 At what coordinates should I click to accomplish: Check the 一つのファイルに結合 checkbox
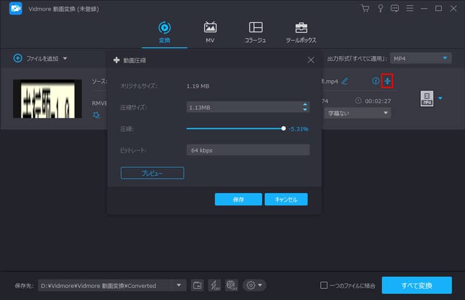tap(324, 285)
